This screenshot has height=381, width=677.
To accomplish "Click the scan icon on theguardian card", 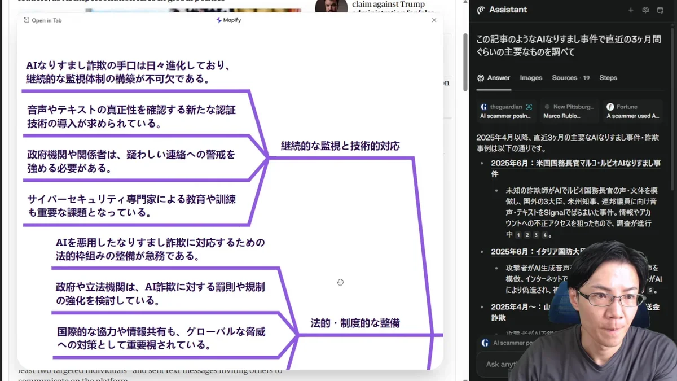I will click(529, 107).
